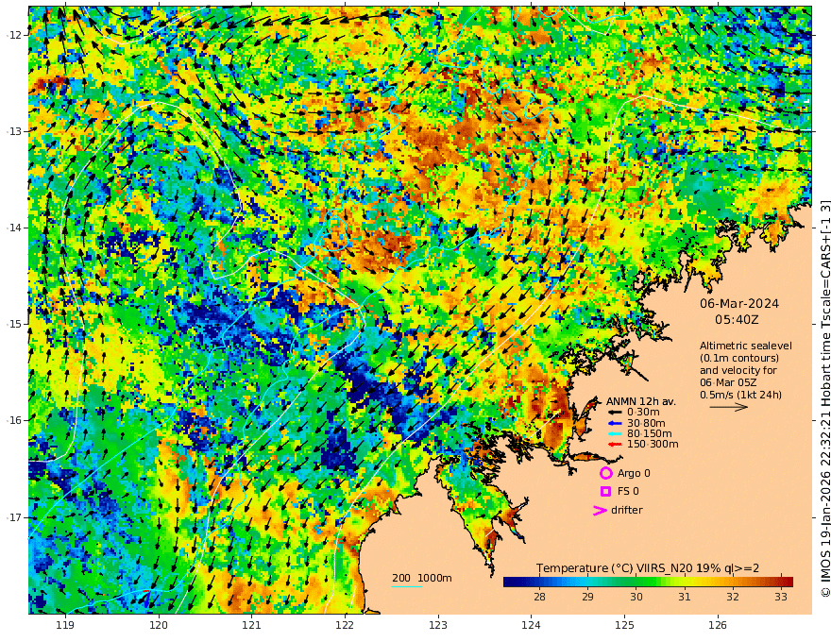Screen dimensions: 831x642
Task: Click longitude axis label '121'
Action: coord(252,626)
